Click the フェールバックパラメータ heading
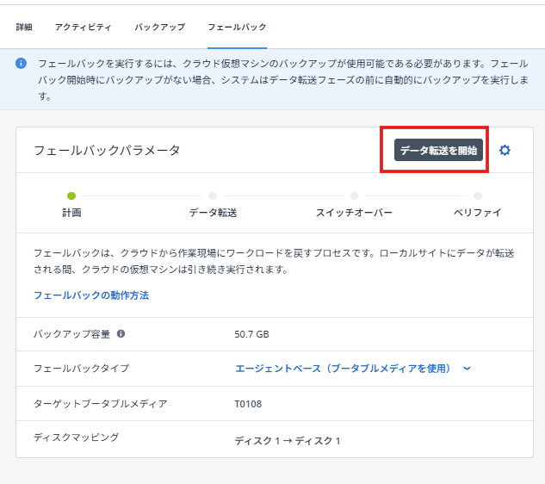The width and height of the screenshot is (545, 484). (107, 150)
